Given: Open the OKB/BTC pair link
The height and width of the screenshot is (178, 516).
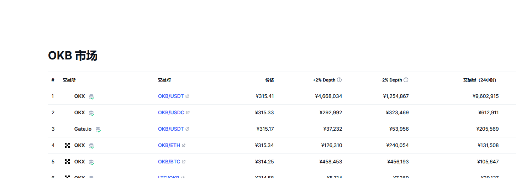Looking at the screenshot, I should [x=169, y=162].
